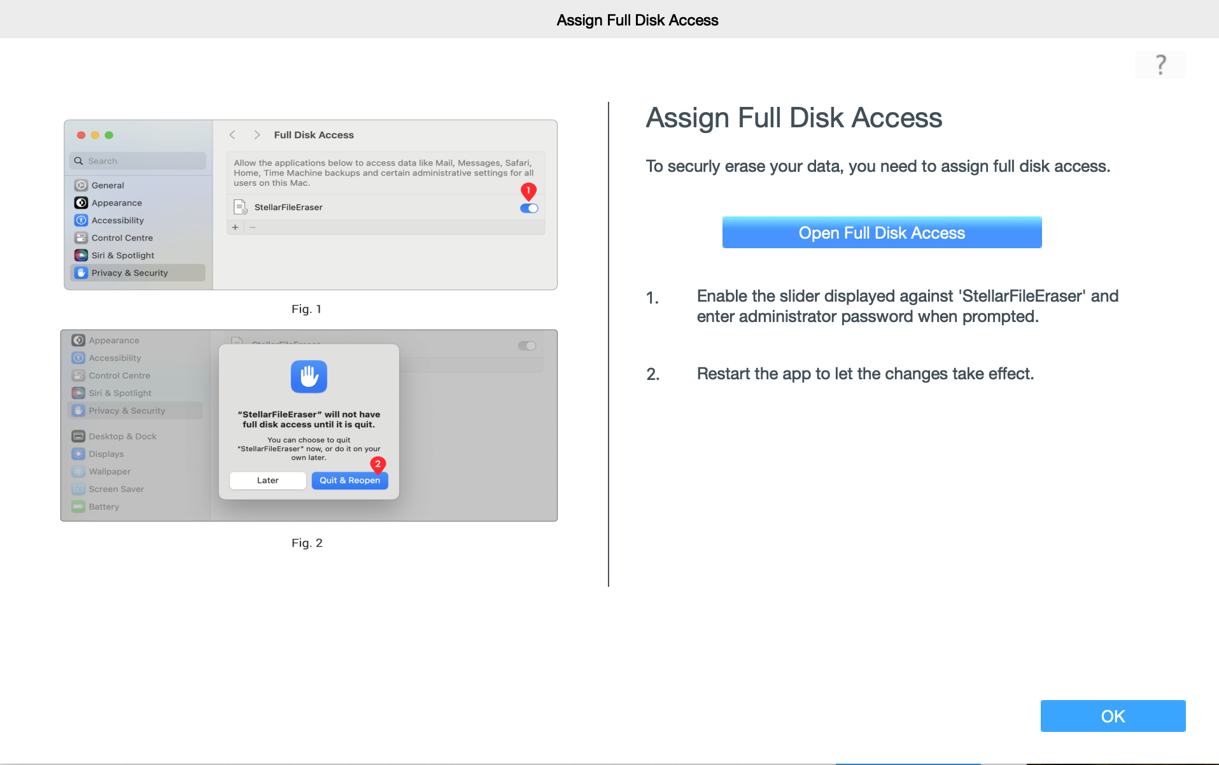Select Appearance in the Fig. 2 sidebar
Viewport: 1219px width, 765px height.
135,340
